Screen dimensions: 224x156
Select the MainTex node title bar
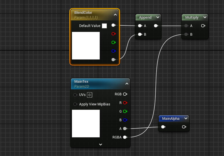coord(95,83)
